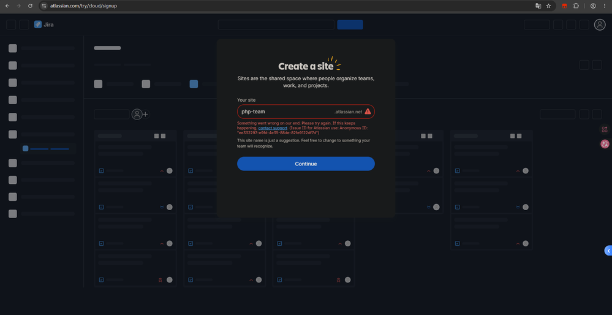Select the .atlassian.net domain suffix text
The height and width of the screenshot is (315, 612).
coord(348,112)
